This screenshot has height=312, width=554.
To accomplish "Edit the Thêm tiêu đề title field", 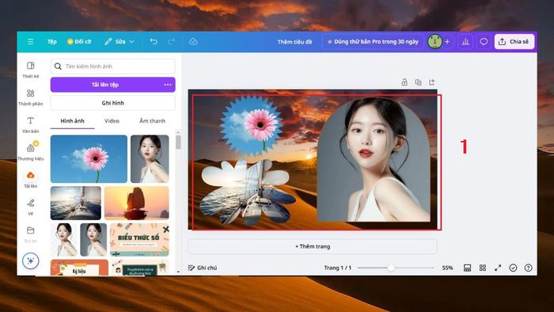I will (x=294, y=42).
